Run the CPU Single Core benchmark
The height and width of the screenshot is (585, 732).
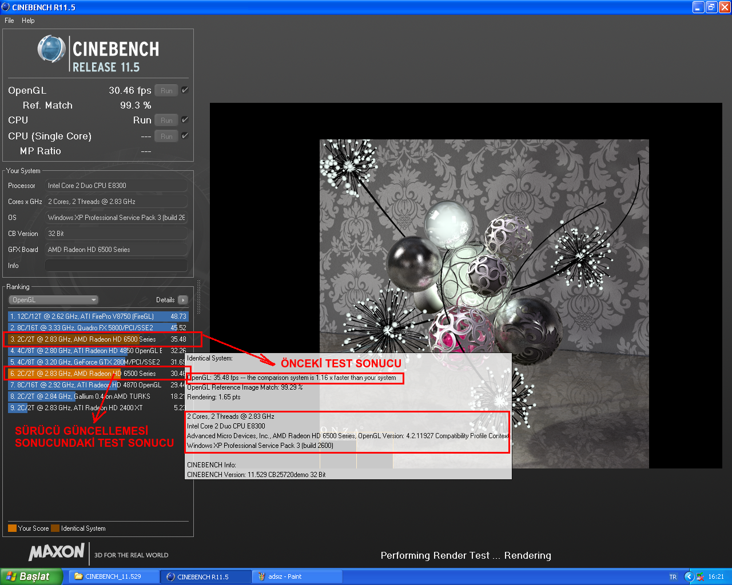[166, 137]
